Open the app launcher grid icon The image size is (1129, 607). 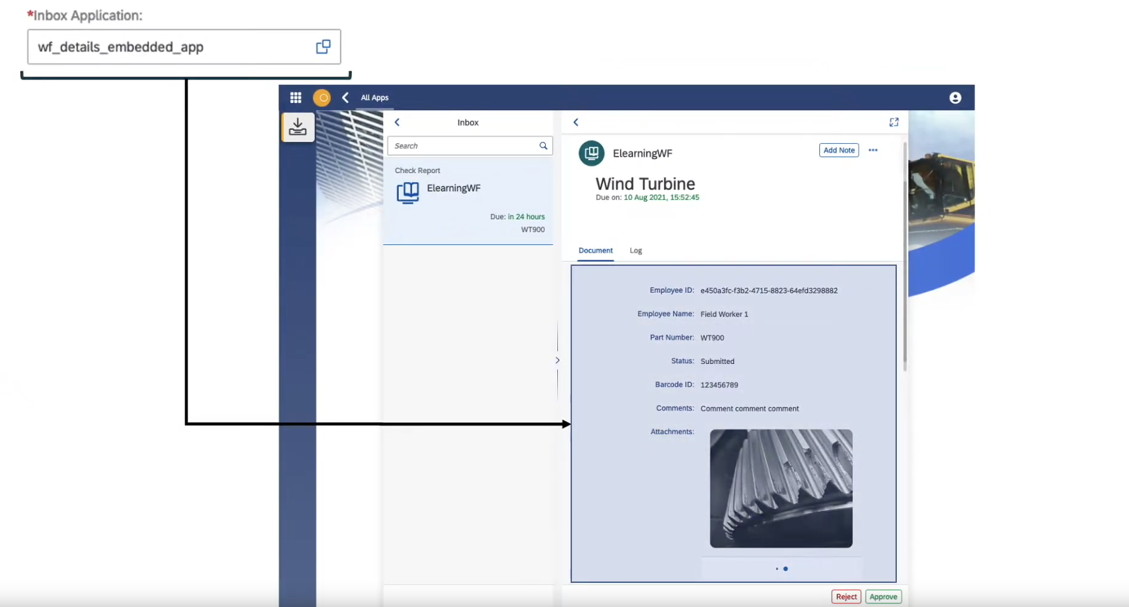coord(296,97)
